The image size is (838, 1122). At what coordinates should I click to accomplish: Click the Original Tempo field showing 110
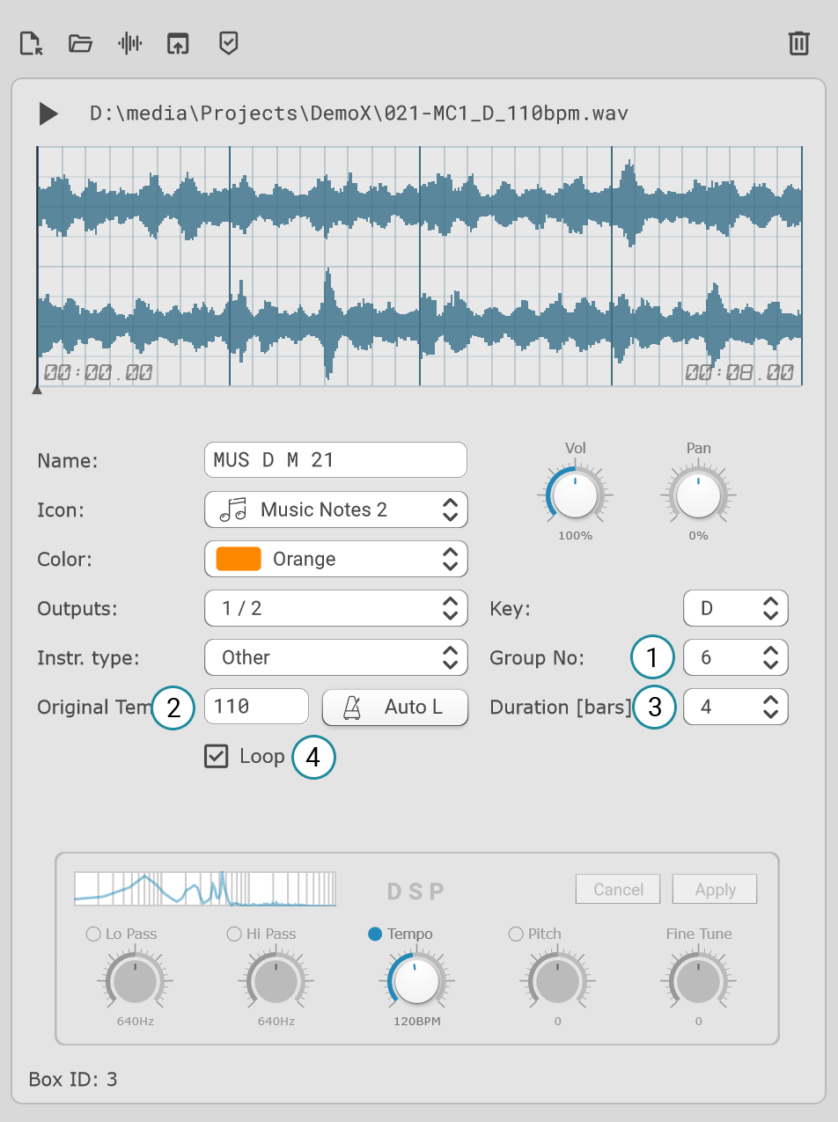257,707
